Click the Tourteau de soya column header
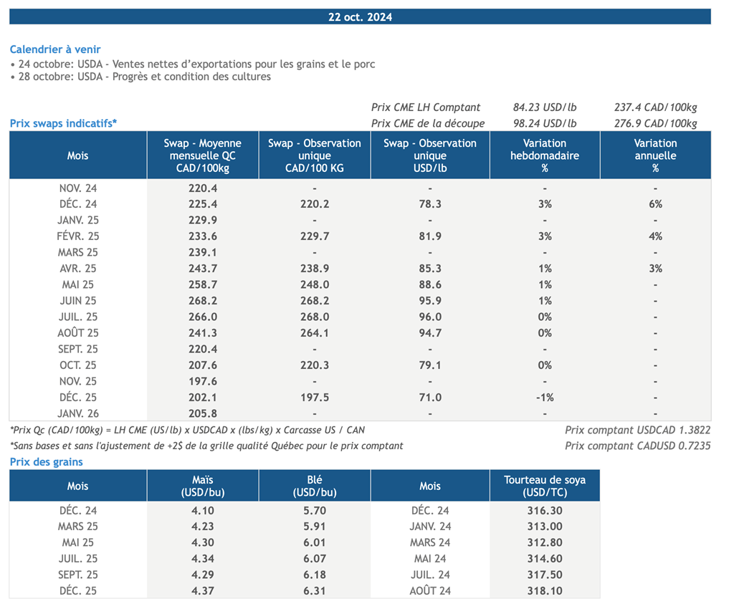 (544, 486)
